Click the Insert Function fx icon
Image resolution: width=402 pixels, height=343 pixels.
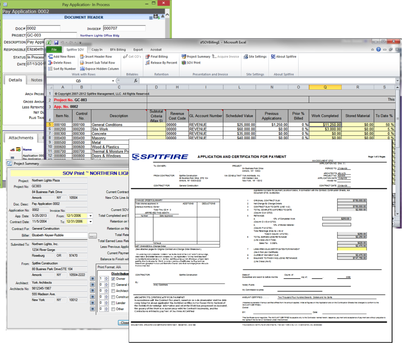(136, 81)
